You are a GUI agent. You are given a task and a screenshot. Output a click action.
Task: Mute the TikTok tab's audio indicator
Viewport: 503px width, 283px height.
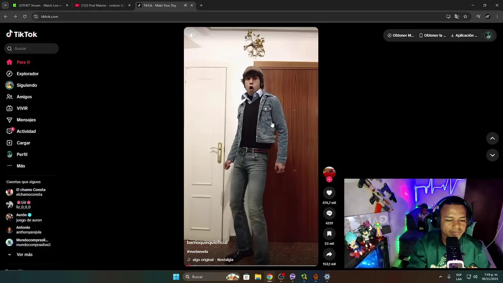[185, 6]
